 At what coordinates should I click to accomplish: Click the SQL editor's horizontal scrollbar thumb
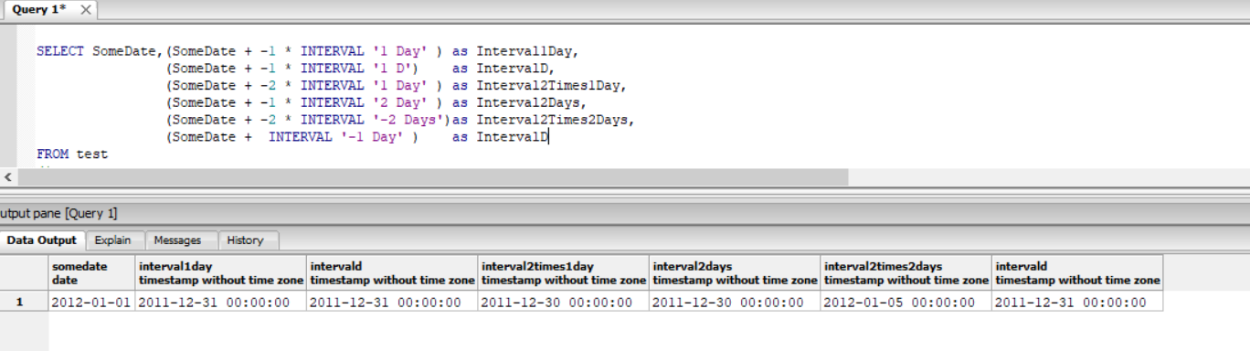click(x=432, y=176)
